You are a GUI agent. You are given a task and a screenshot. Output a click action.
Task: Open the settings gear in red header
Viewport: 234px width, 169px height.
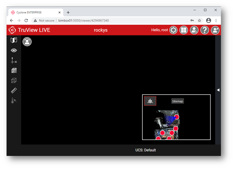click(x=173, y=30)
